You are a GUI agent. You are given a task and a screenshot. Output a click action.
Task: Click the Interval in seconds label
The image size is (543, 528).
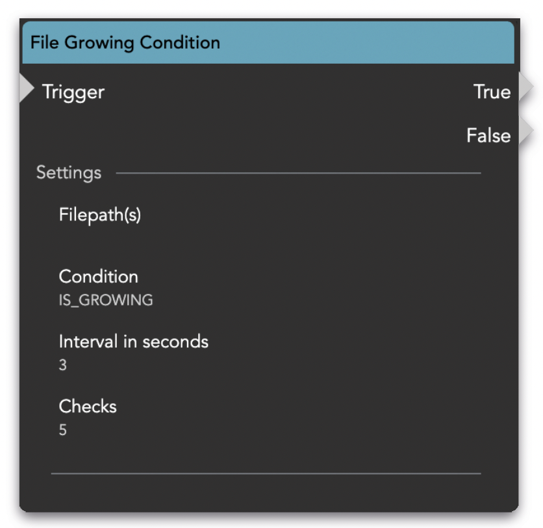134,341
